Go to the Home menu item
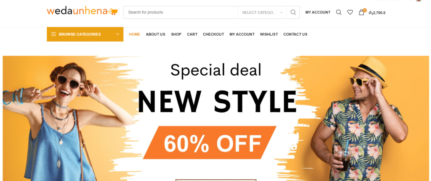 134,34
